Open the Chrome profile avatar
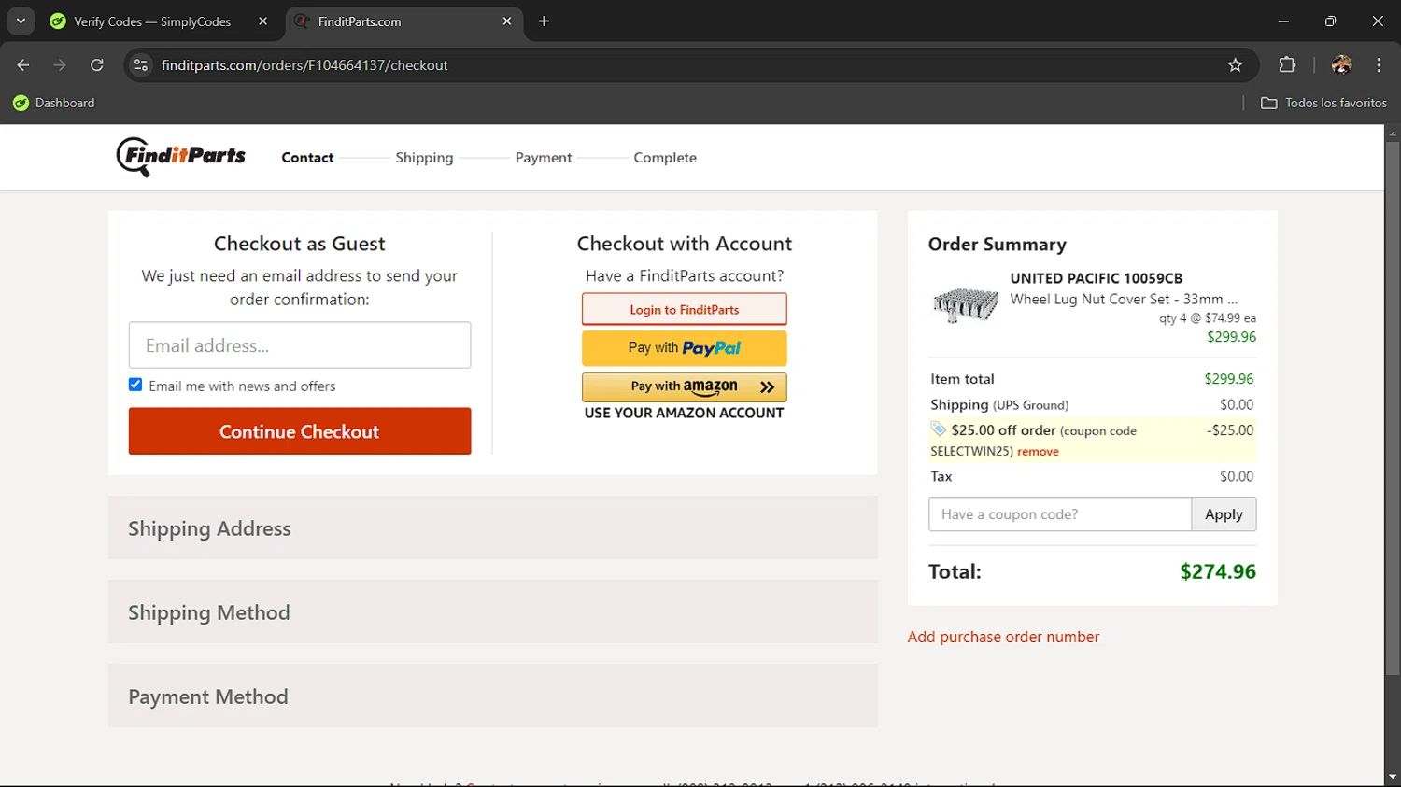 [1341, 65]
